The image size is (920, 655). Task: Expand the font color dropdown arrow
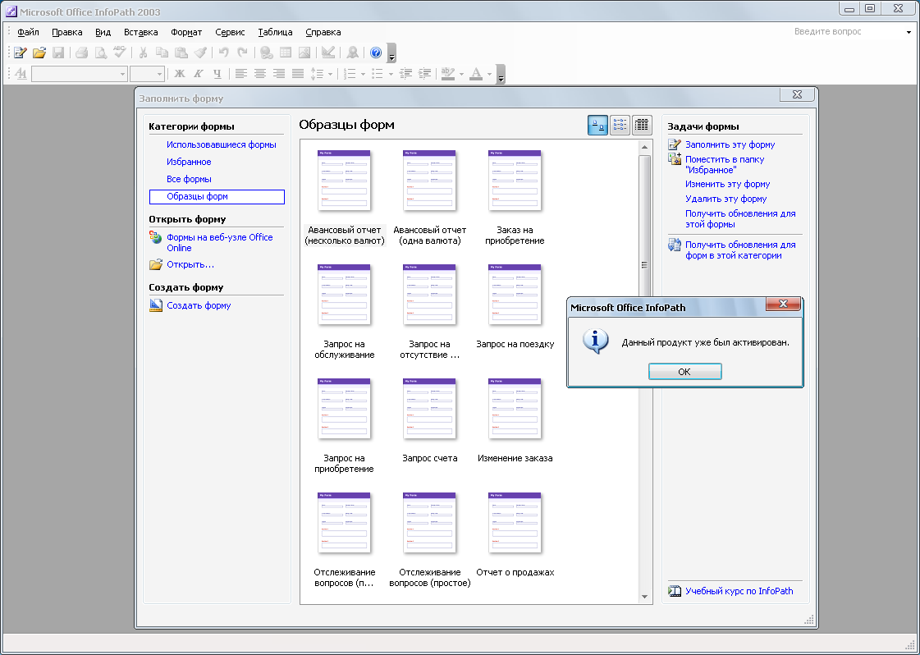pyautogui.click(x=489, y=74)
